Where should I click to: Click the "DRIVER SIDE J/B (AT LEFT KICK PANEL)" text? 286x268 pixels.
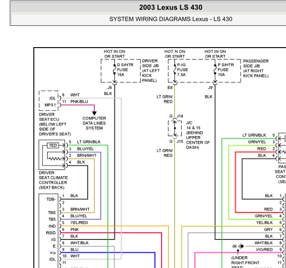151,70
